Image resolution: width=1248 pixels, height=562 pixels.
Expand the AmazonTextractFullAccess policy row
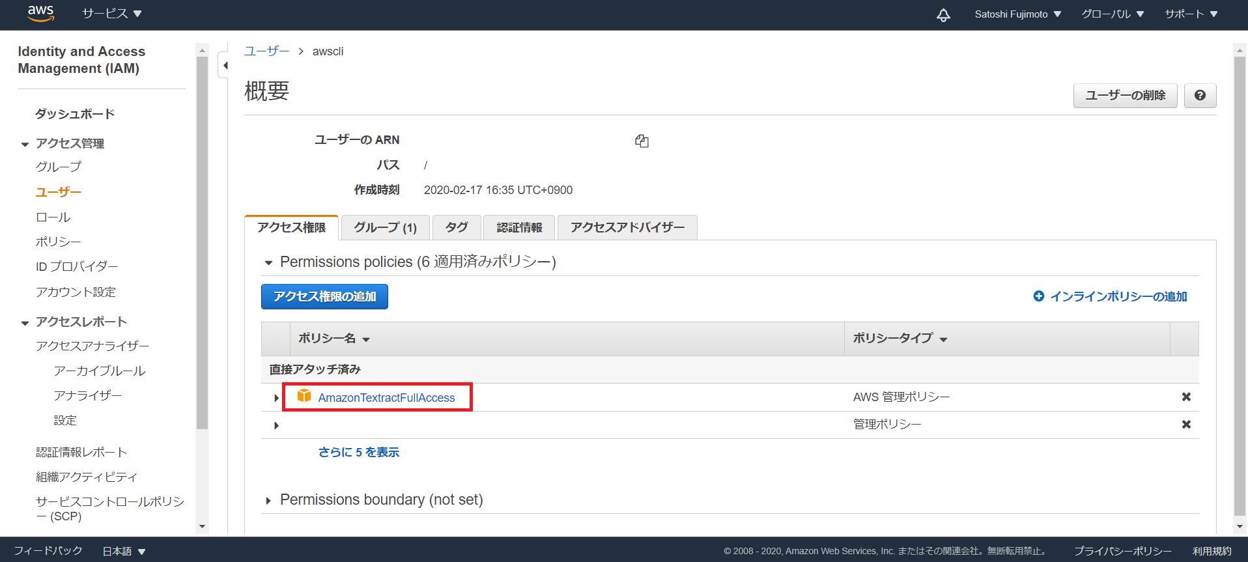pyautogui.click(x=276, y=397)
